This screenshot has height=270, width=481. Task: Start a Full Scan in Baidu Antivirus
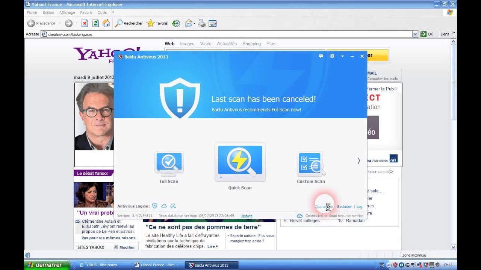click(x=169, y=167)
